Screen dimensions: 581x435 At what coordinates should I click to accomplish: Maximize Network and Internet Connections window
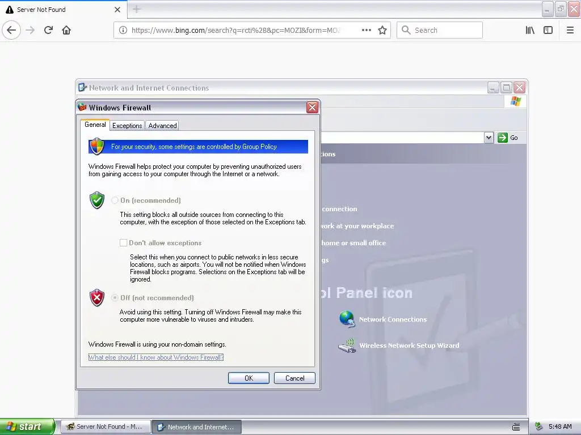pyautogui.click(x=506, y=88)
